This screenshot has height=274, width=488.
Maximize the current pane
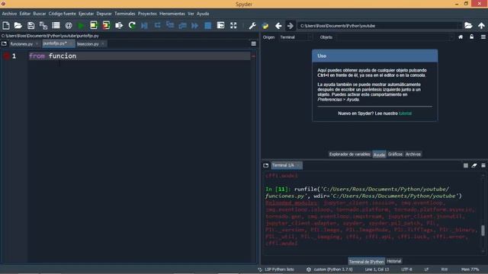click(220, 25)
